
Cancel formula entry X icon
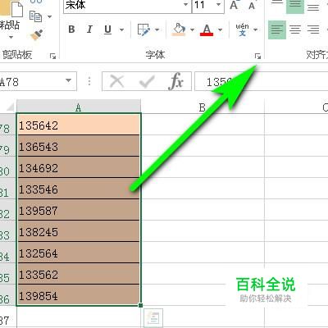pos(117,81)
